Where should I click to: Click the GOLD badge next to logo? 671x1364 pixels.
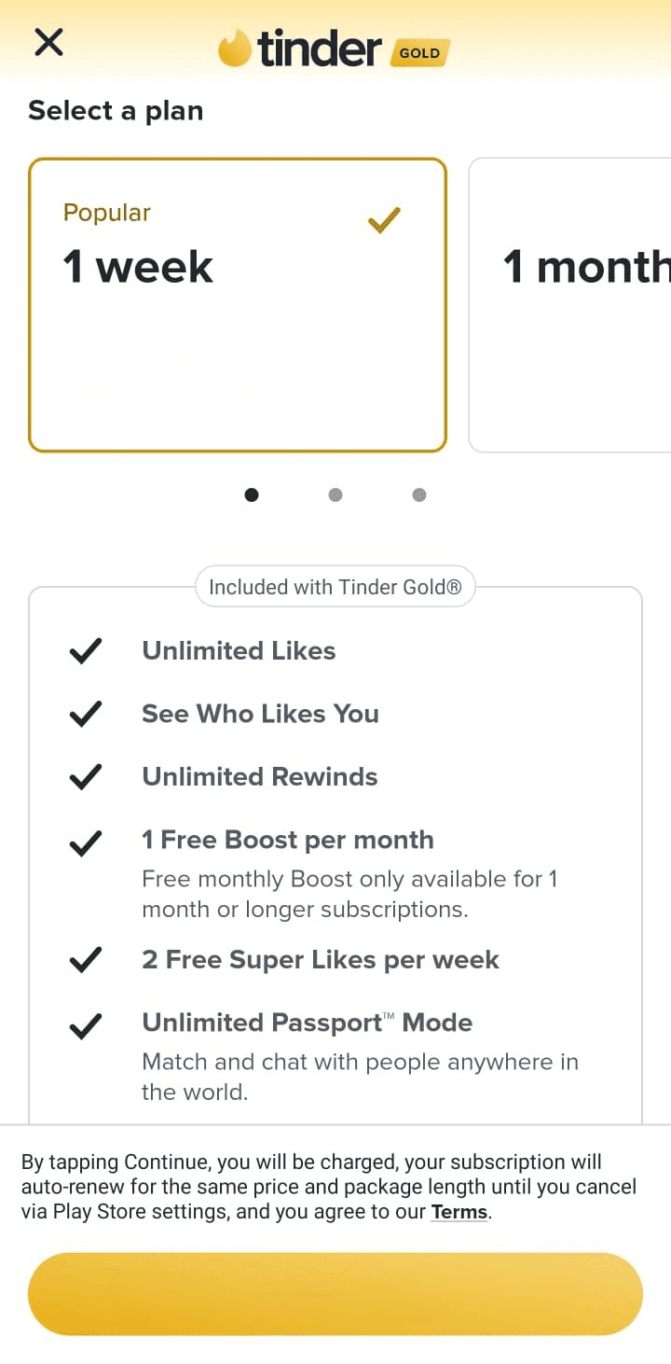click(x=419, y=53)
